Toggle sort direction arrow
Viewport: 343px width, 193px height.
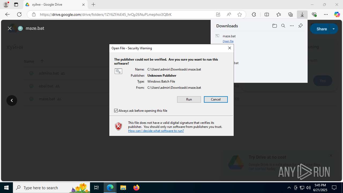tap(42, 61)
